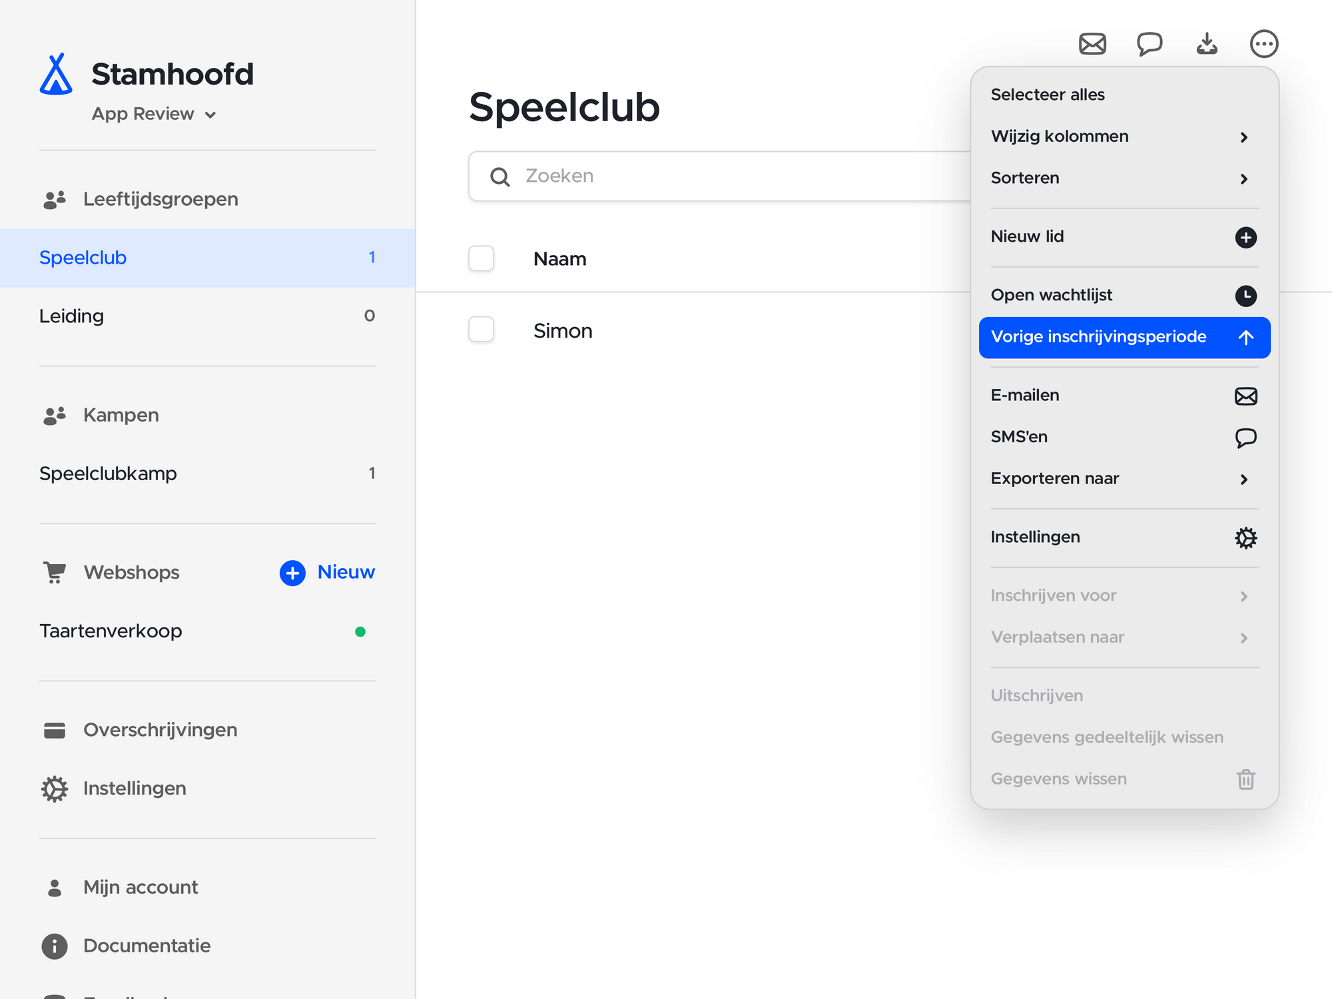Click the blue plus icon next to Webshops
The image size is (1332, 999).
[x=292, y=573]
